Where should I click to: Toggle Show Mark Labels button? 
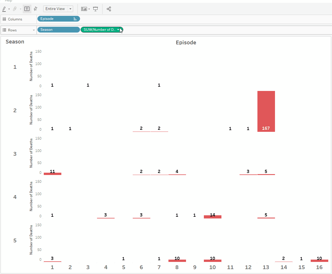click(x=27, y=9)
